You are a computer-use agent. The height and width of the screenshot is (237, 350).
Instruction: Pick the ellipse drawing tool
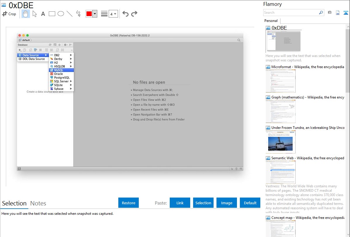tap(61, 14)
